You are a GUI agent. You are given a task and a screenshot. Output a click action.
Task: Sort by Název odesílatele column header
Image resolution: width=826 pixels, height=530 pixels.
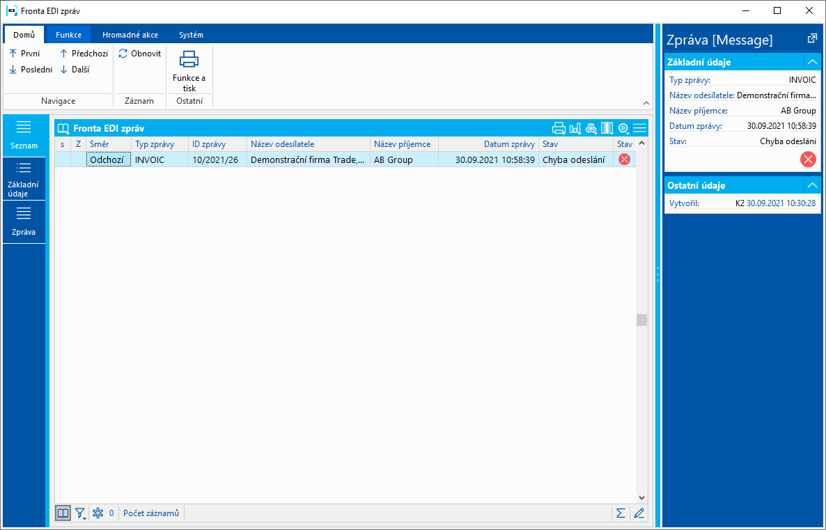click(x=308, y=144)
